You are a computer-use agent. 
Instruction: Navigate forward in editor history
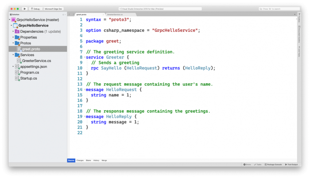coord(73,15)
